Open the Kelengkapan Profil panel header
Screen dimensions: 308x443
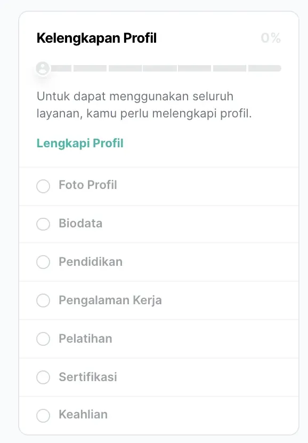pos(97,38)
